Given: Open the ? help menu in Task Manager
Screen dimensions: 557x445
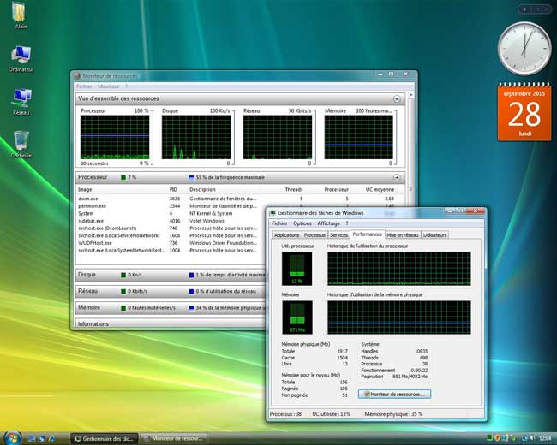Looking at the screenshot, I should (347, 223).
